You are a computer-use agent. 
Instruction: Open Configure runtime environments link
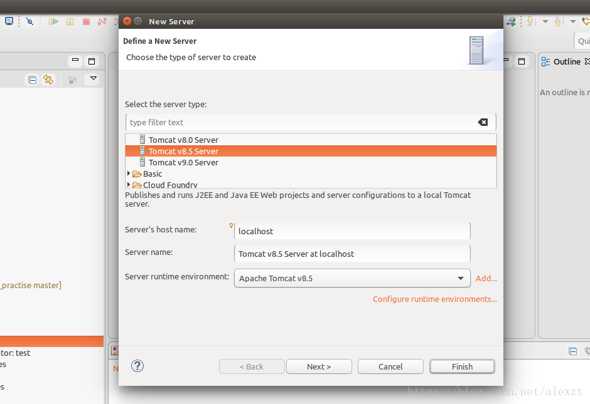[x=434, y=299]
